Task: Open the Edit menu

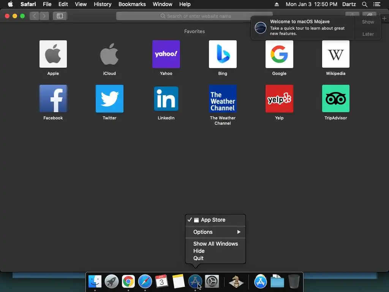Action: tap(63, 4)
